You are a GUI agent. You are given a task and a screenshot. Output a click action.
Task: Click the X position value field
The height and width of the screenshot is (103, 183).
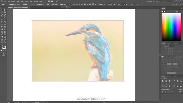tap(101, 5)
